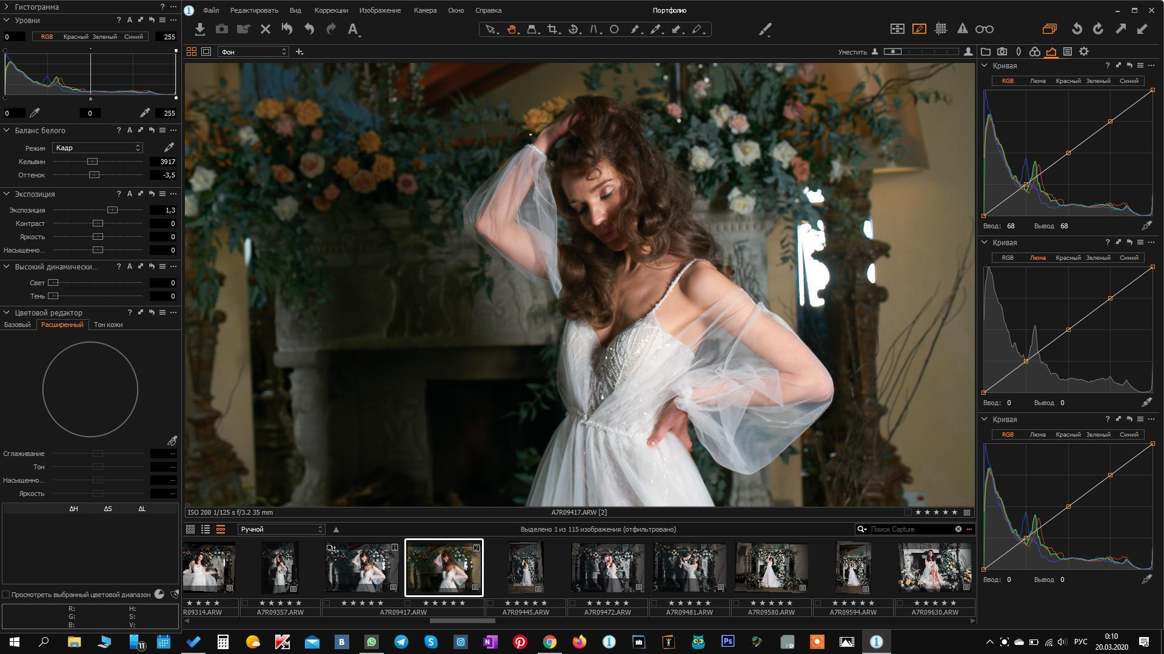Select the Pan hand tool

click(x=512, y=29)
